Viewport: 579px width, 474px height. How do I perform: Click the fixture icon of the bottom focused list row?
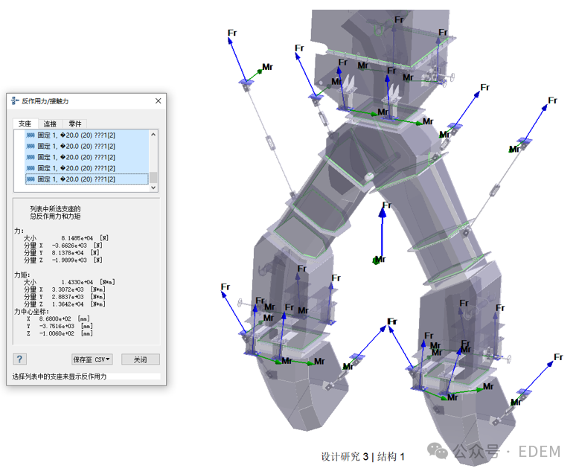[31, 179]
